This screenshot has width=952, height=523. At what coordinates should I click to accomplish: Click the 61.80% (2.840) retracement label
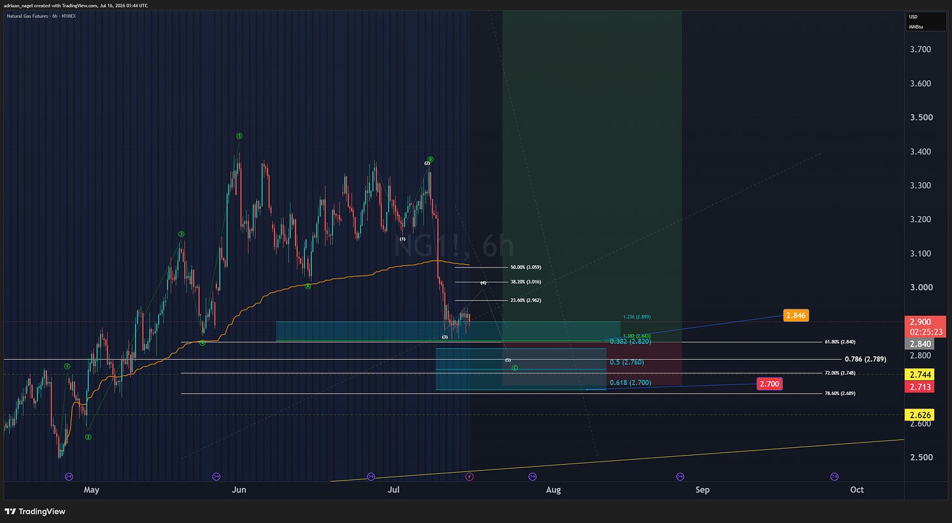click(840, 342)
